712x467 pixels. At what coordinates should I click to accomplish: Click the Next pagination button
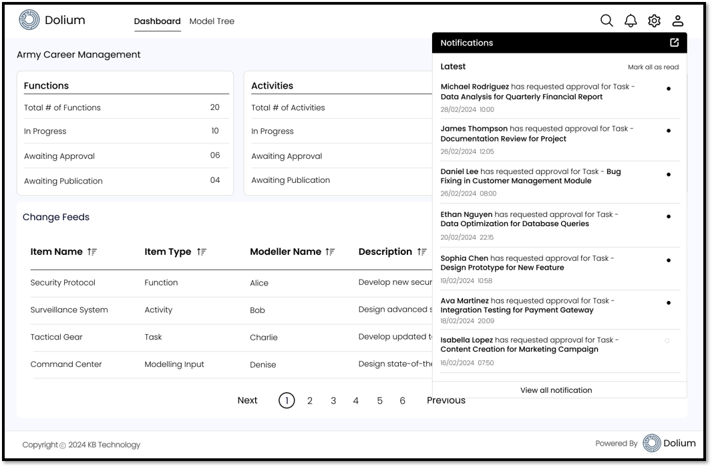coord(247,400)
